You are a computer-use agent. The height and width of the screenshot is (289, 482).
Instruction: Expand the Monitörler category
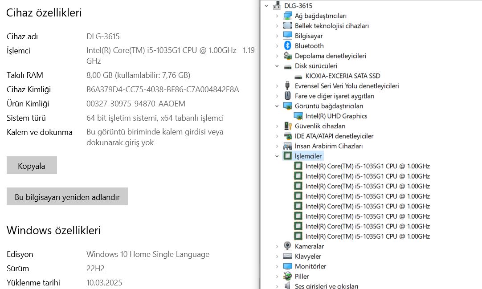point(277,266)
